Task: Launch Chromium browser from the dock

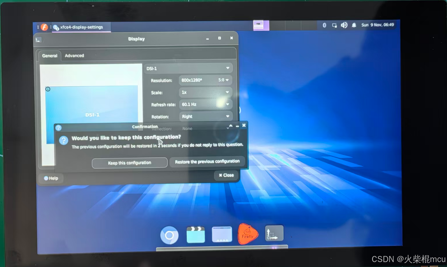Action: 169,235
